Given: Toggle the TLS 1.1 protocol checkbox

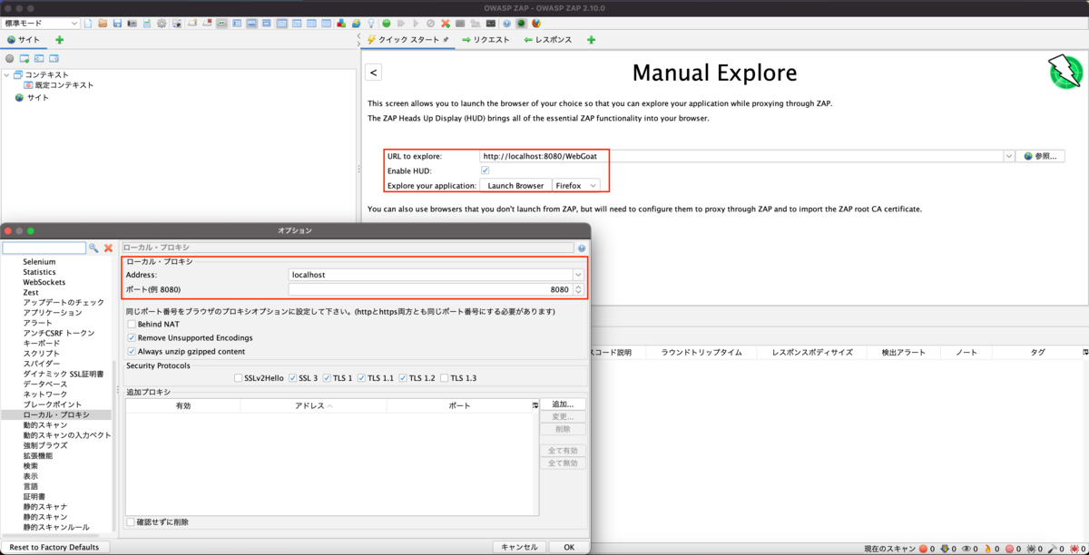Looking at the screenshot, I should (x=362, y=378).
